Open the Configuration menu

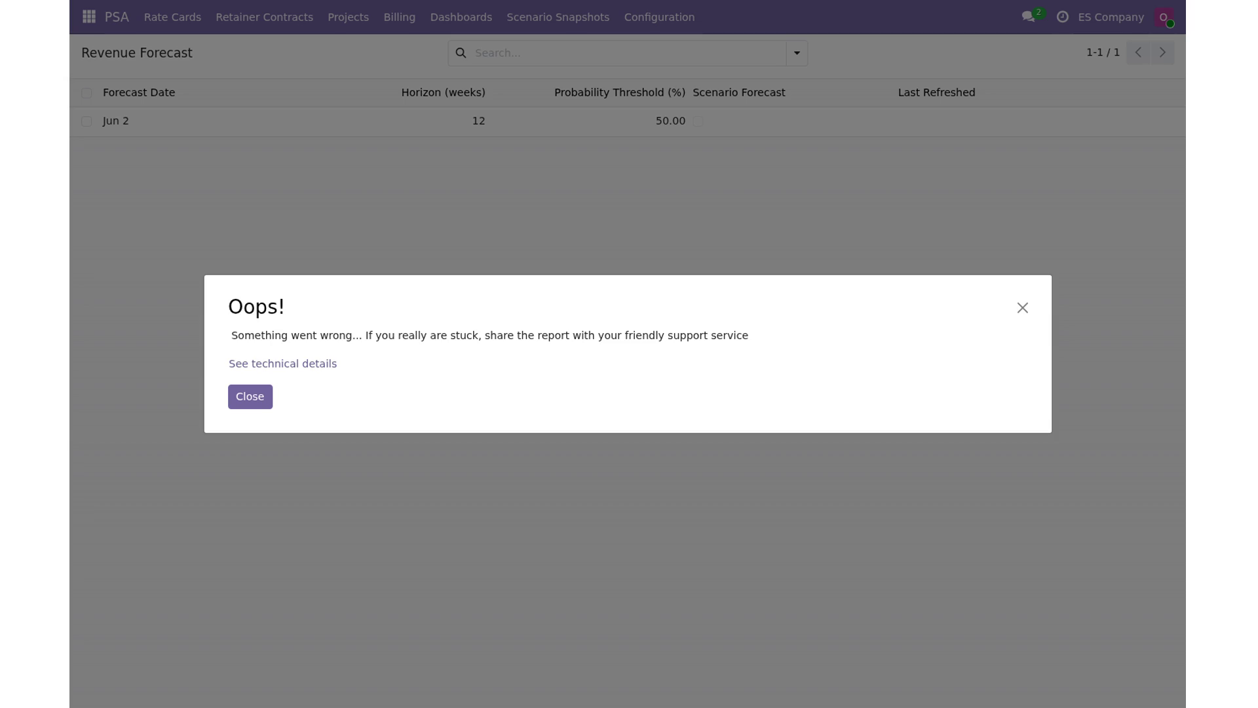659,17
